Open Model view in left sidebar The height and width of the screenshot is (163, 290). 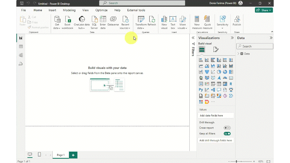(21, 55)
